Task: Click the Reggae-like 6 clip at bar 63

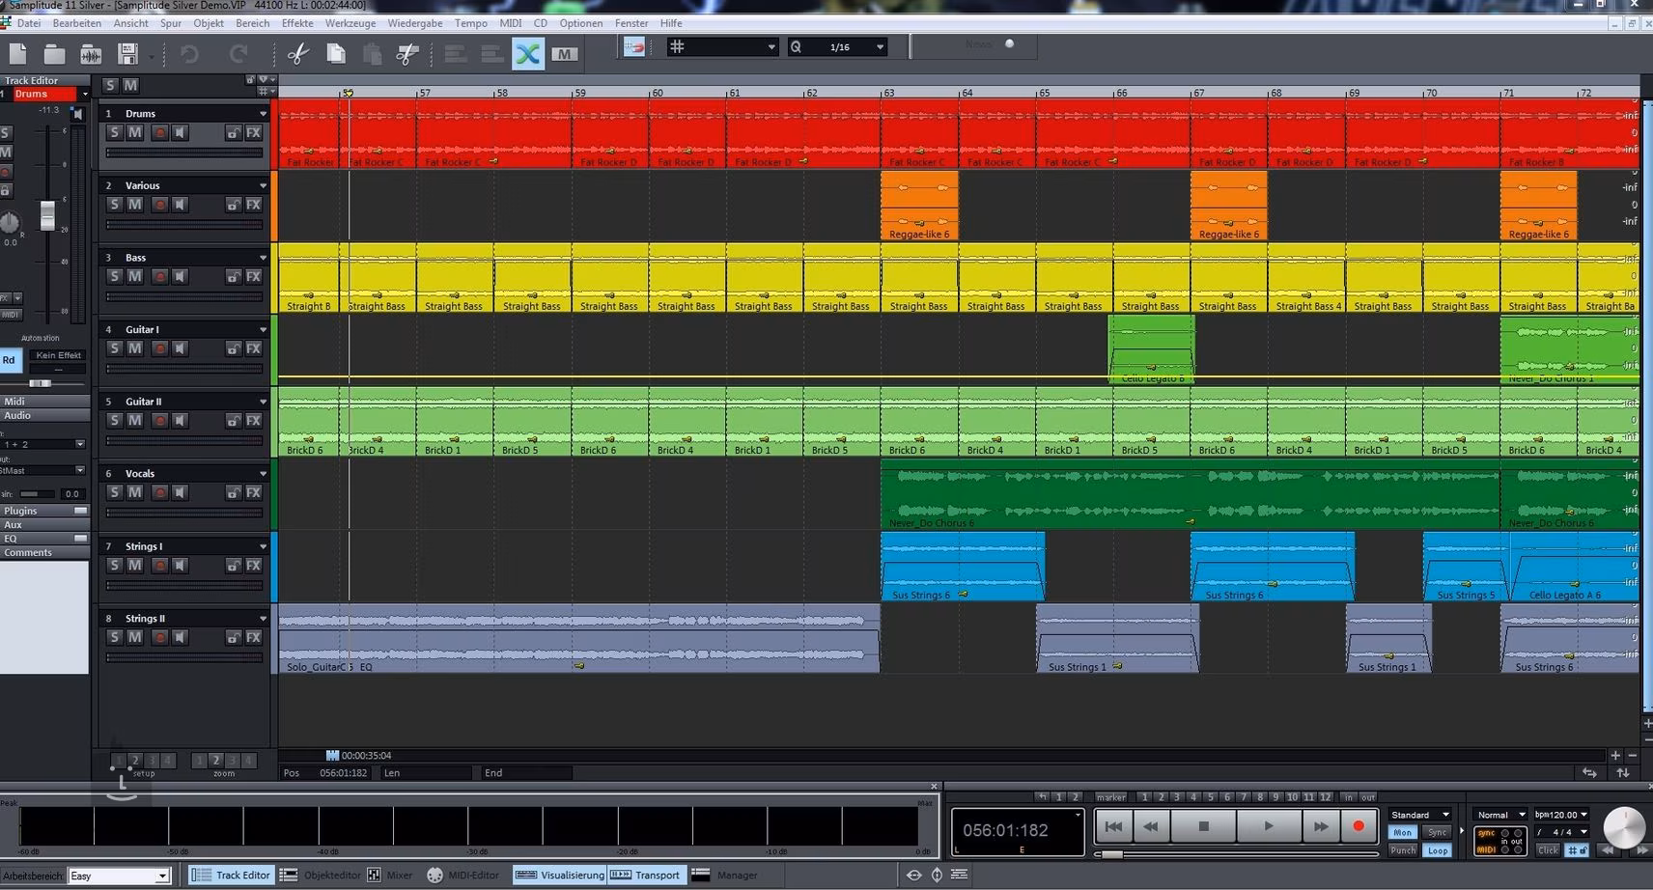Action: pos(918,205)
